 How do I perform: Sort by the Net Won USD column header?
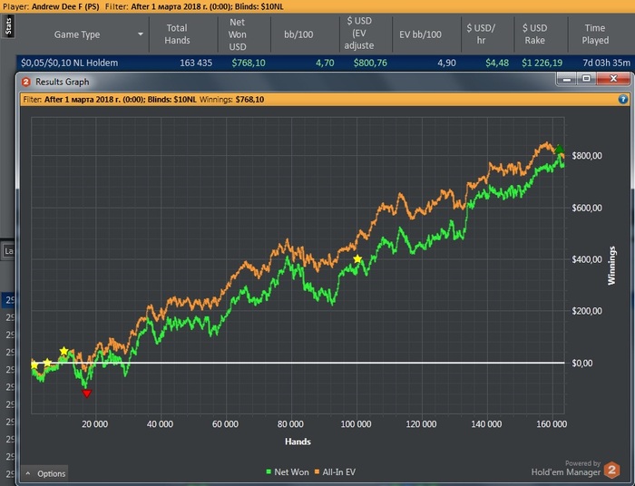238,34
